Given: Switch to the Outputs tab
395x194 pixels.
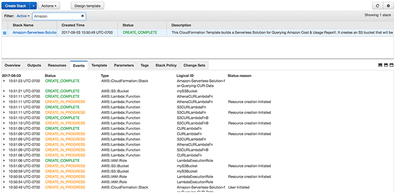Looking at the screenshot, I should pos(34,65).
